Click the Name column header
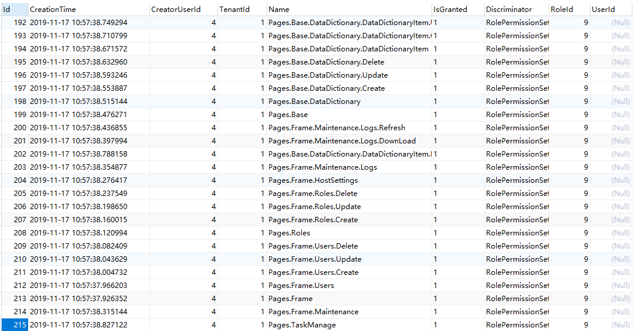This screenshot has width=636, height=331. [x=349, y=9]
